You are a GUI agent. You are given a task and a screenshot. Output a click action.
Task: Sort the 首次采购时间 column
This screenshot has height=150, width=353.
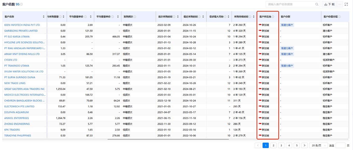178,17
